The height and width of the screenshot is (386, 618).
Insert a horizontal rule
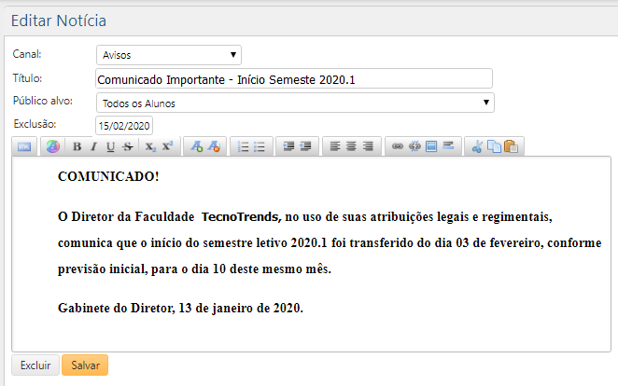(448, 145)
